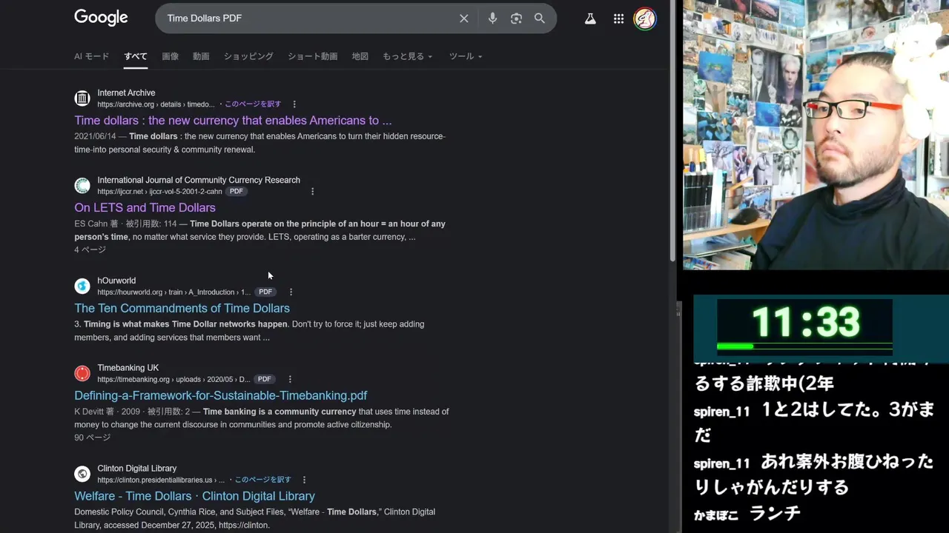Click 'International Journal of Community Currency Research' name
The height and width of the screenshot is (533, 949).
click(x=199, y=180)
